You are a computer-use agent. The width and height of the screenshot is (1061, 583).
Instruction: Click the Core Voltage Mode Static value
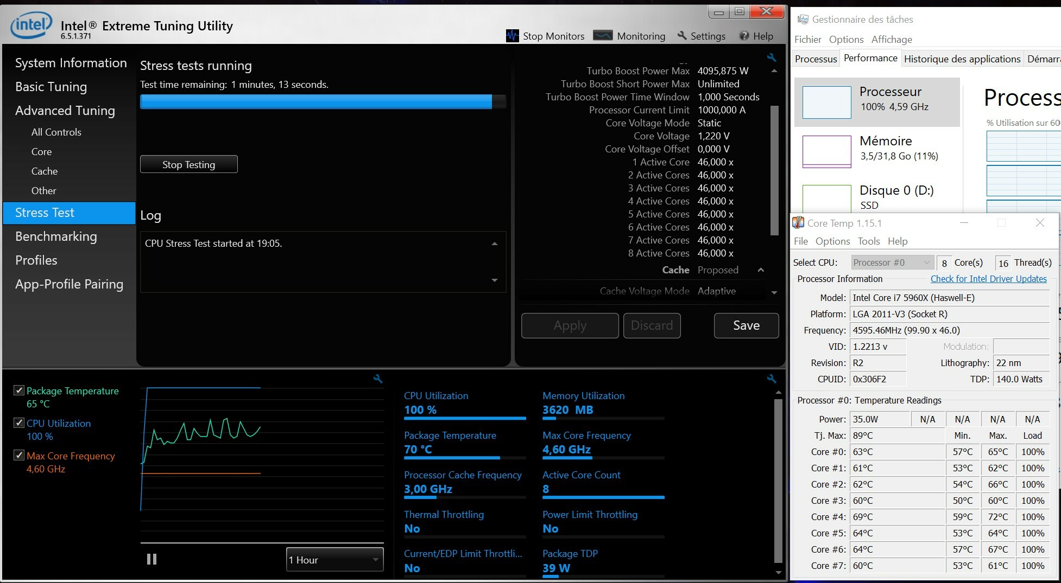point(710,123)
